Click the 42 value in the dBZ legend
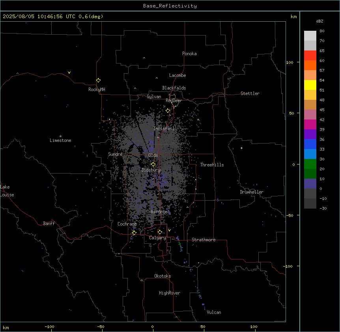 (322, 119)
